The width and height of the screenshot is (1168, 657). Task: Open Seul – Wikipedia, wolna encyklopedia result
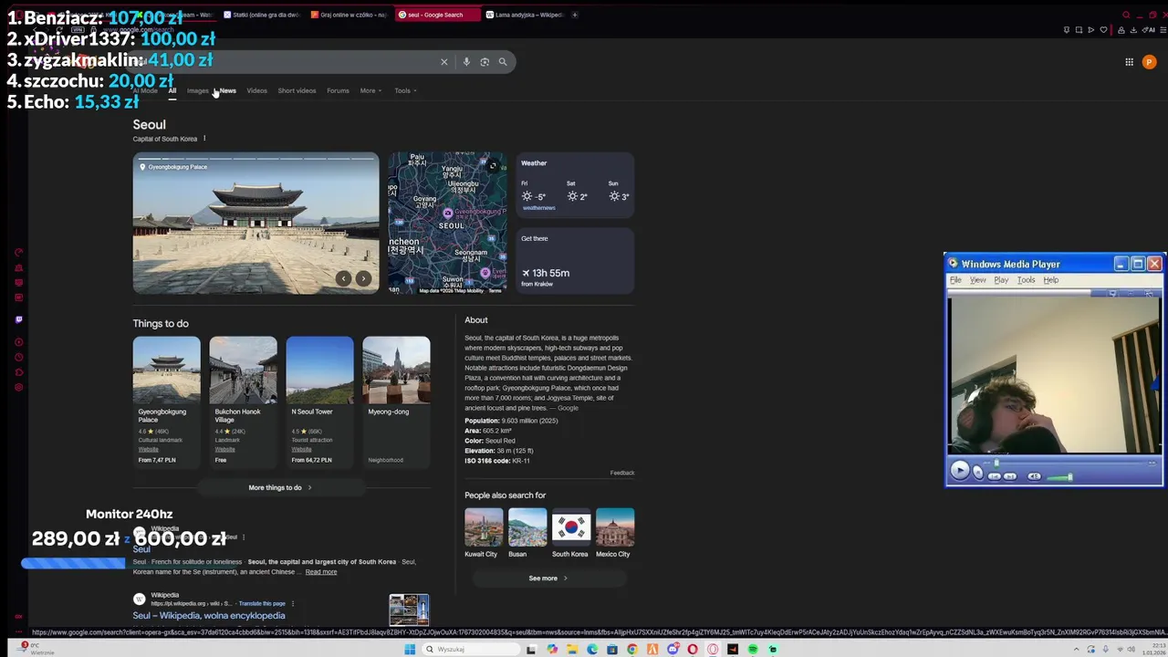[x=209, y=615]
